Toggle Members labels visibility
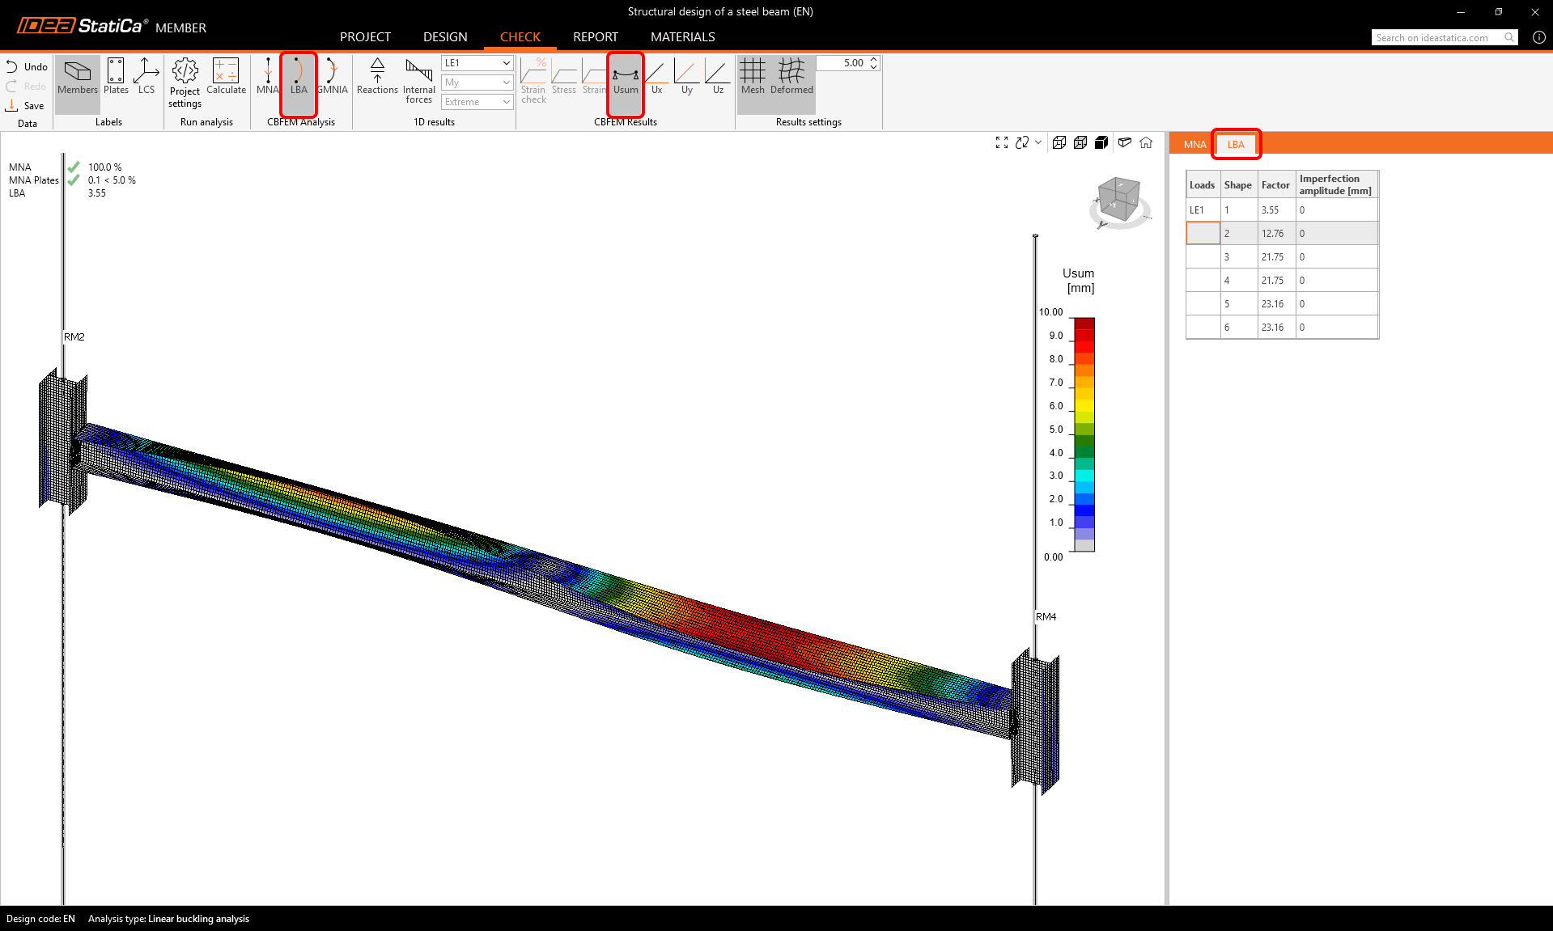Screen dimensions: 1553x931 pos(78,77)
